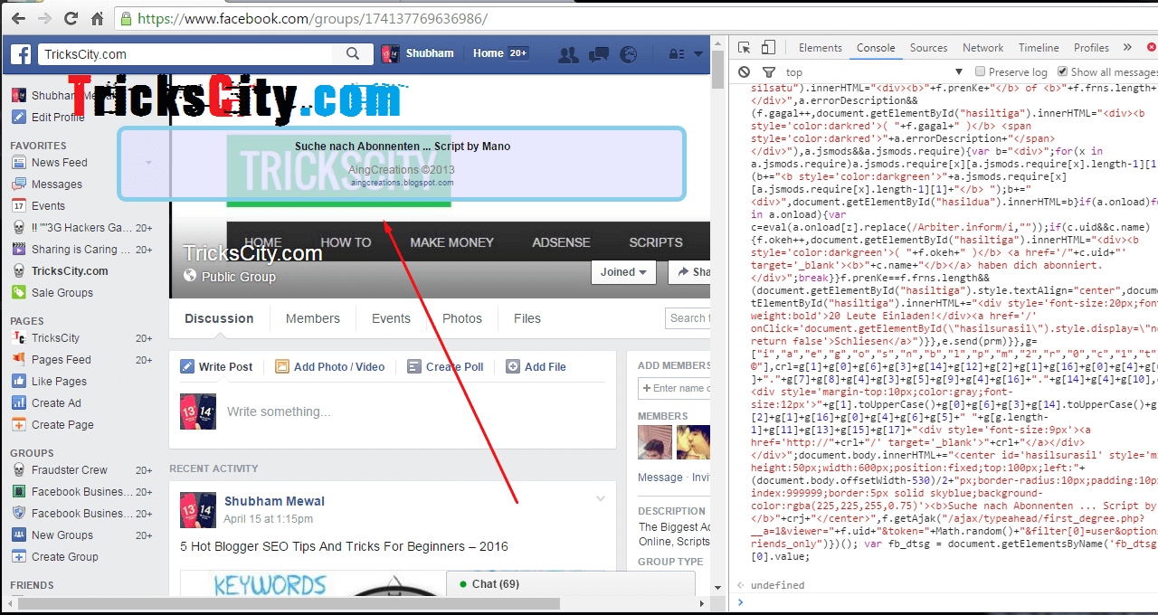Open the TricksCity.com group in Favorites sidebar
The image size is (1158, 615).
[x=70, y=271]
